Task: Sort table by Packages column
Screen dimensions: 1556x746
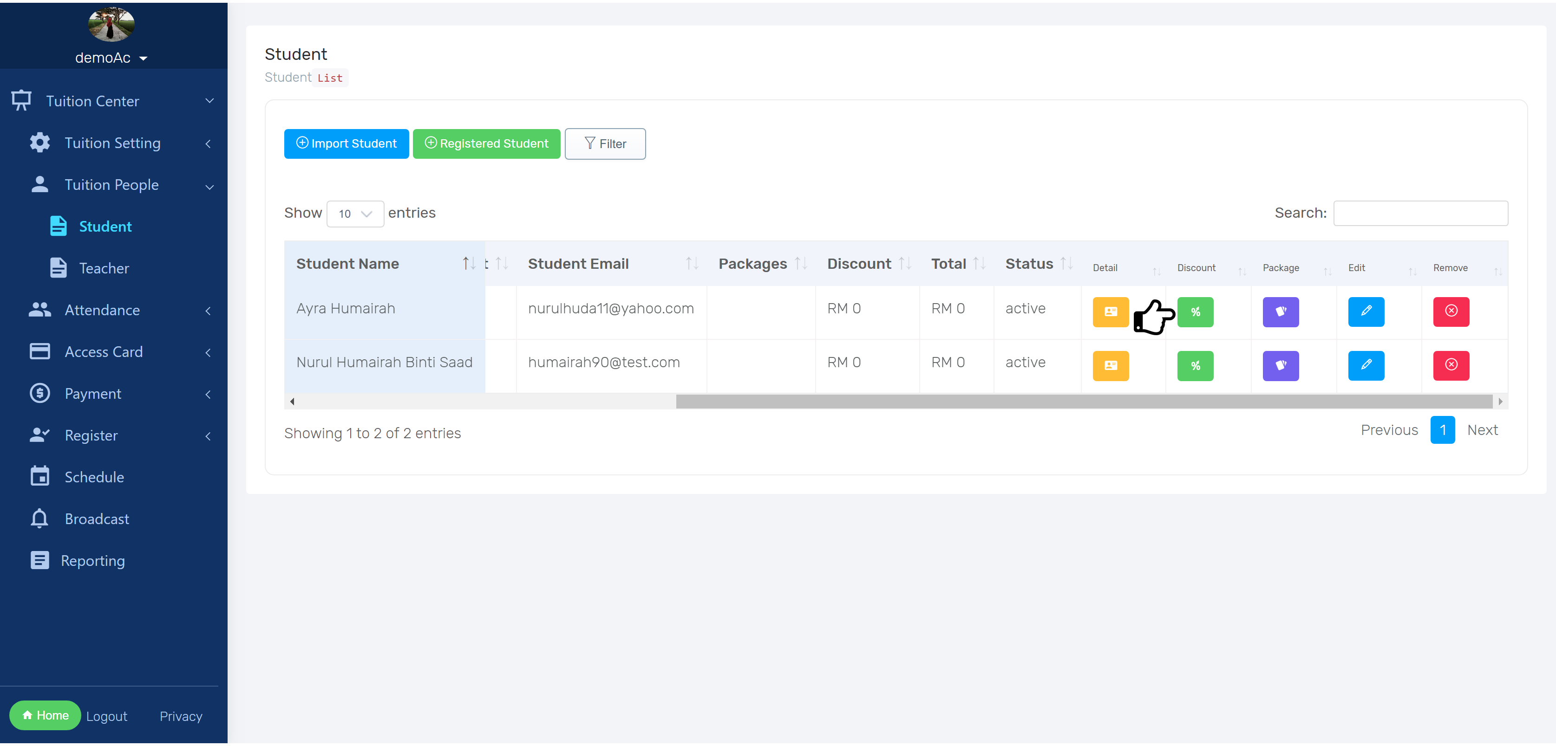Action: click(761, 264)
